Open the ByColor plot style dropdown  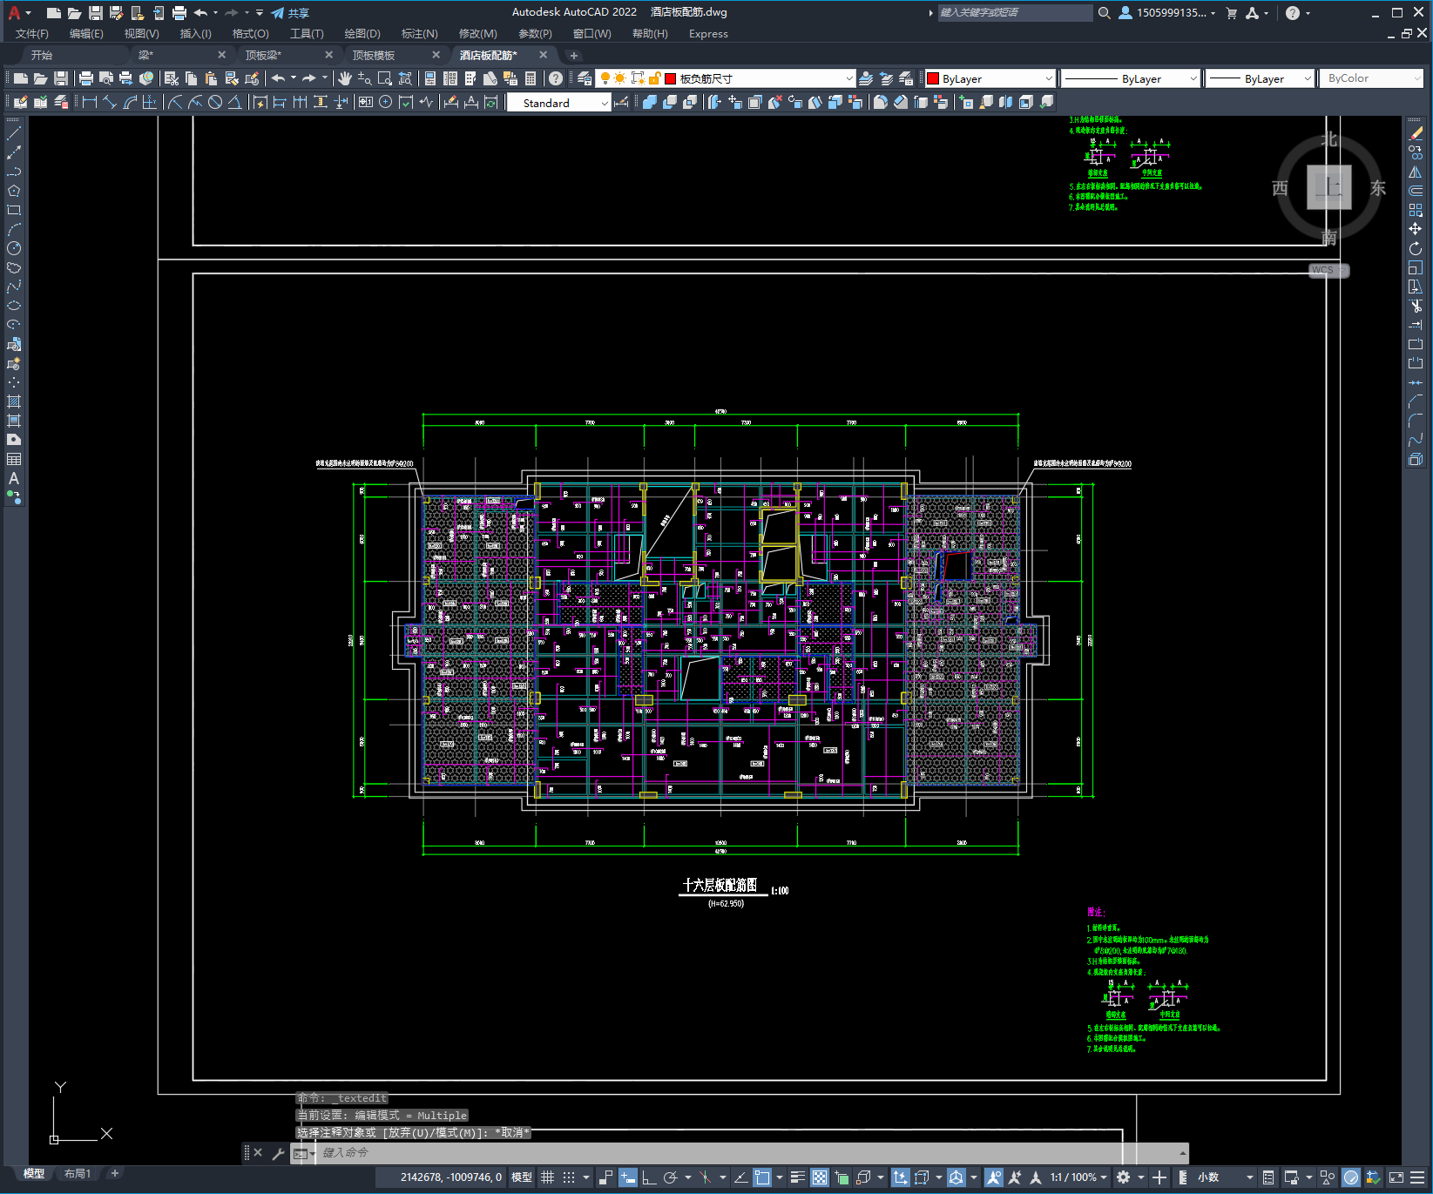coord(1372,78)
